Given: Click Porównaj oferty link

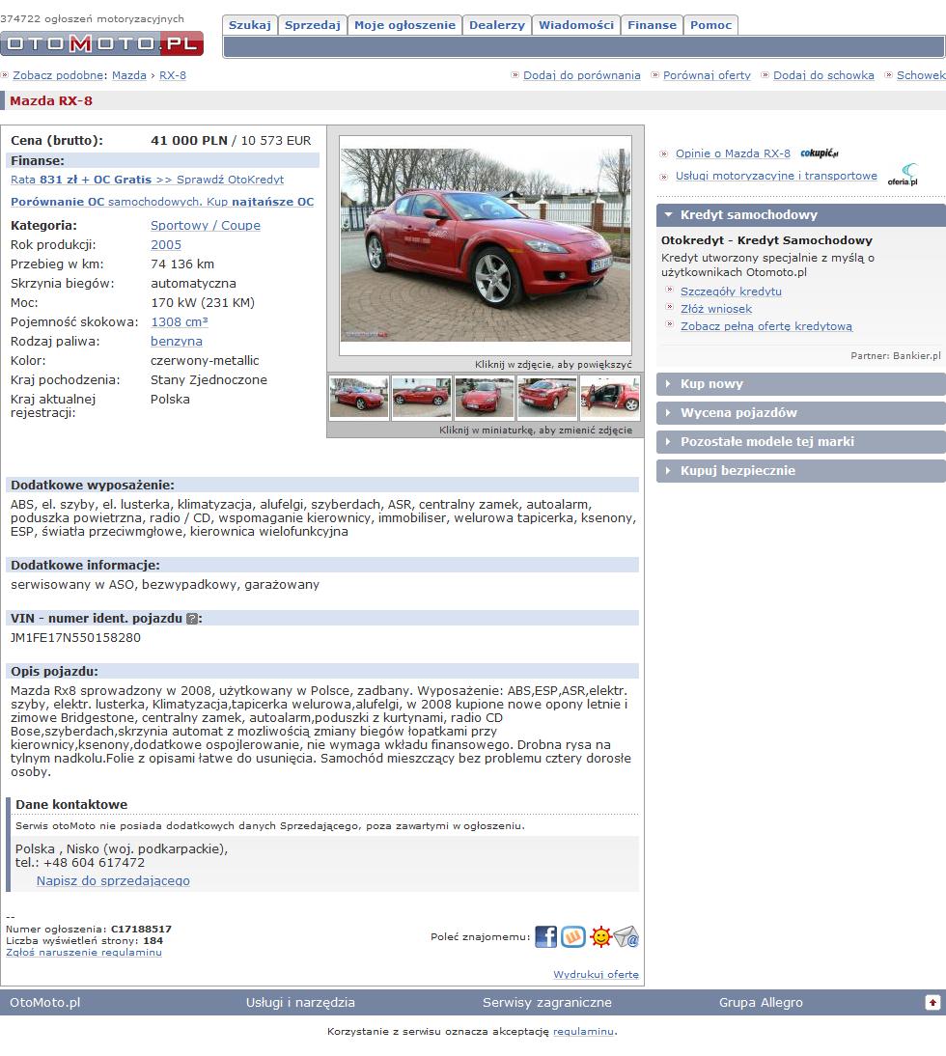Looking at the screenshot, I should click(x=707, y=75).
